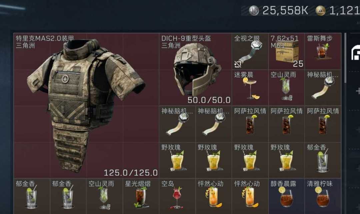Select the 清雅柠味 drink item
Viewport: 360px width, 214px height.
[323, 197]
